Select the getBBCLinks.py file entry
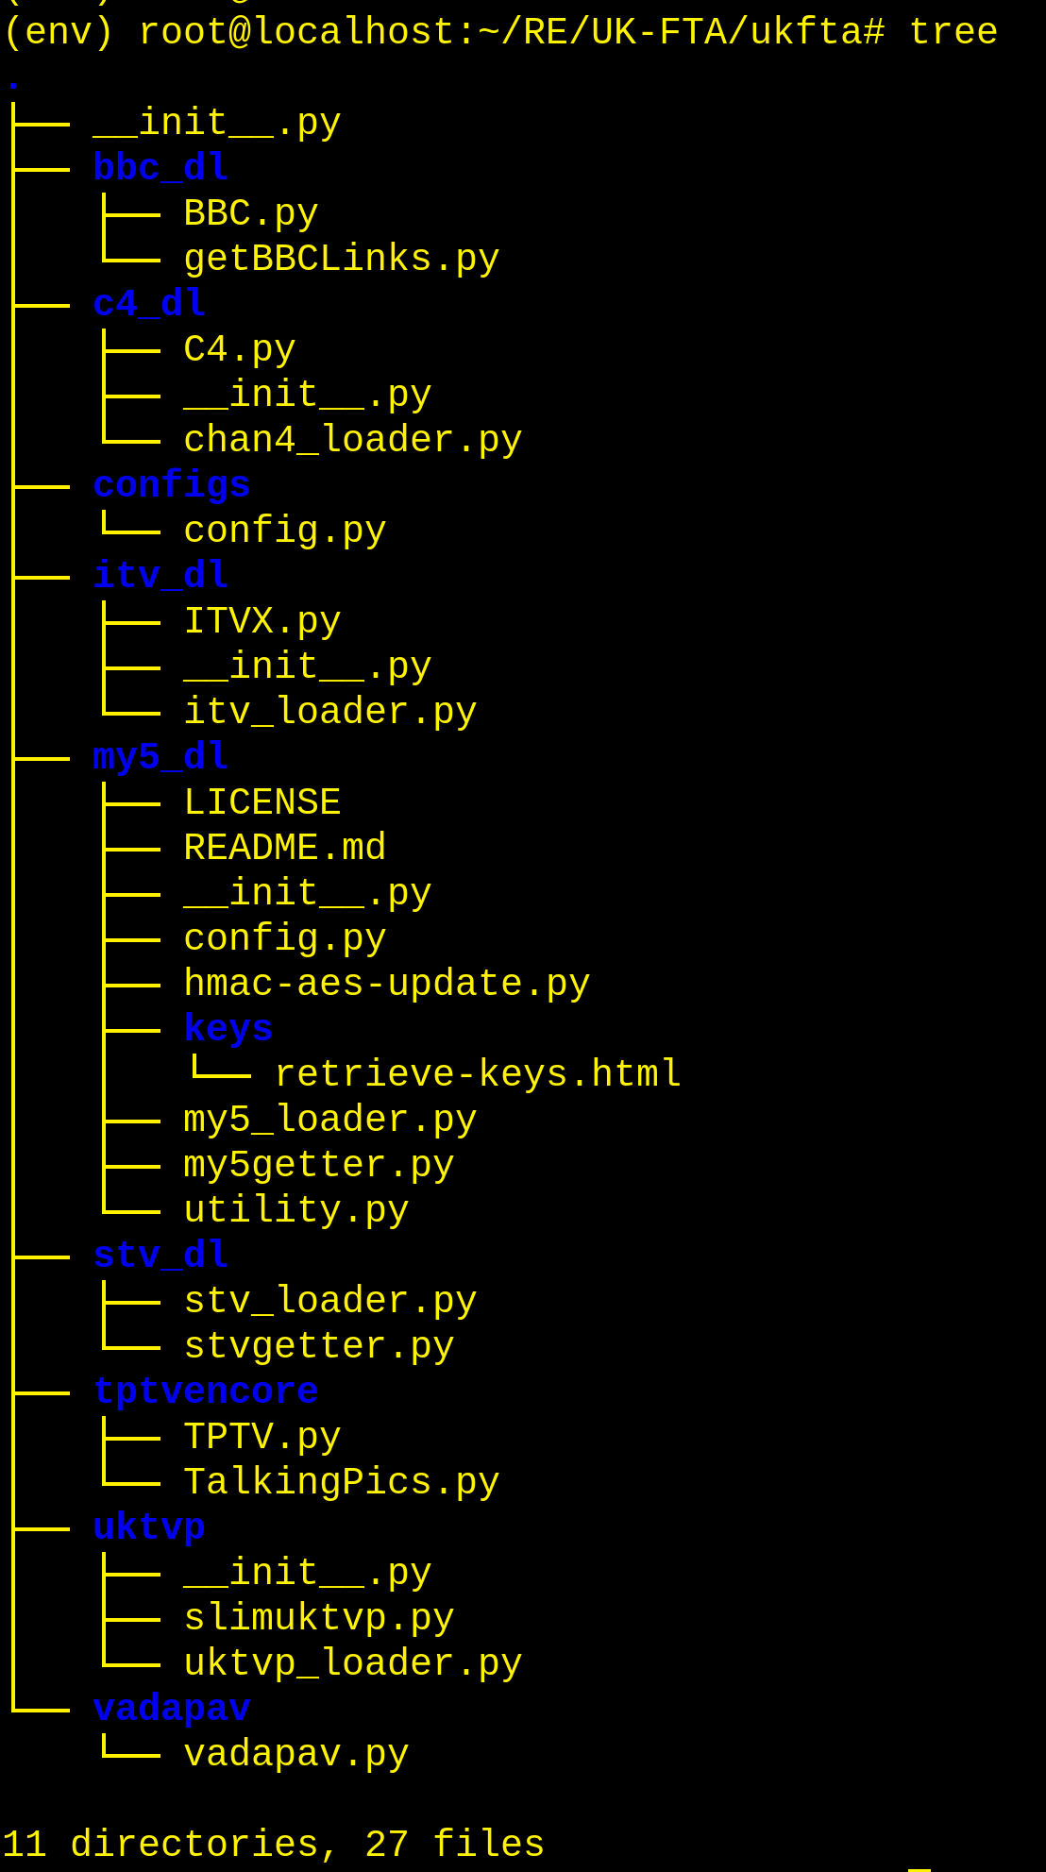Screen dimensions: 1046x1872 (x=341, y=259)
